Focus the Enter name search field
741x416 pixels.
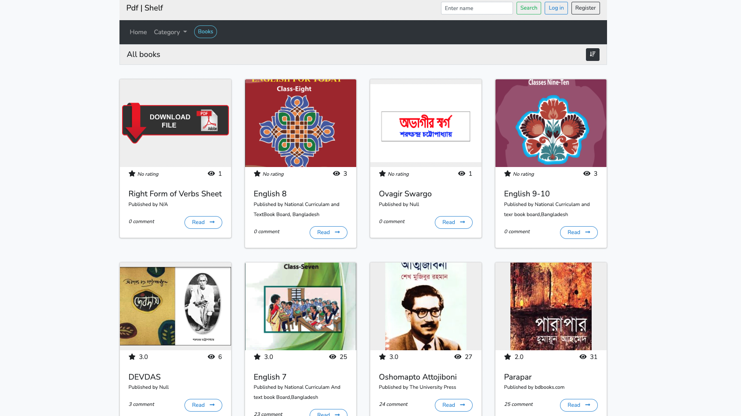tap(477, 8)
